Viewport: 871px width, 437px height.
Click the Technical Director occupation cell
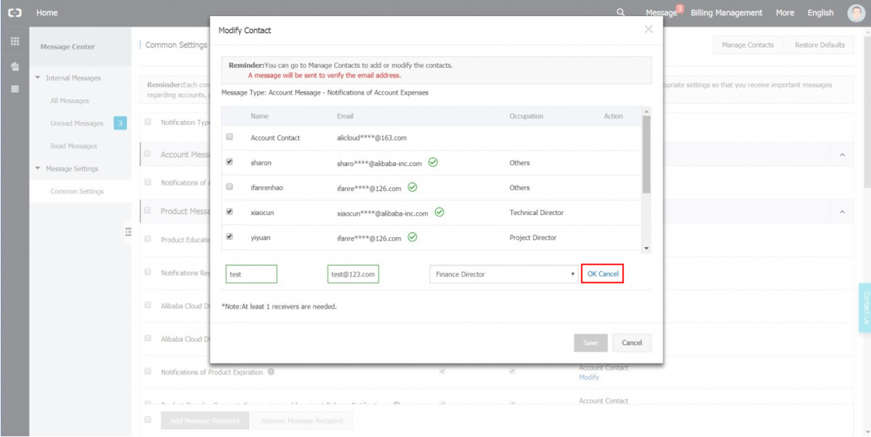tap(536, 212)
